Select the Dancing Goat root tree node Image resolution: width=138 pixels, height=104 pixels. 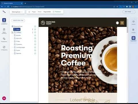18,26
